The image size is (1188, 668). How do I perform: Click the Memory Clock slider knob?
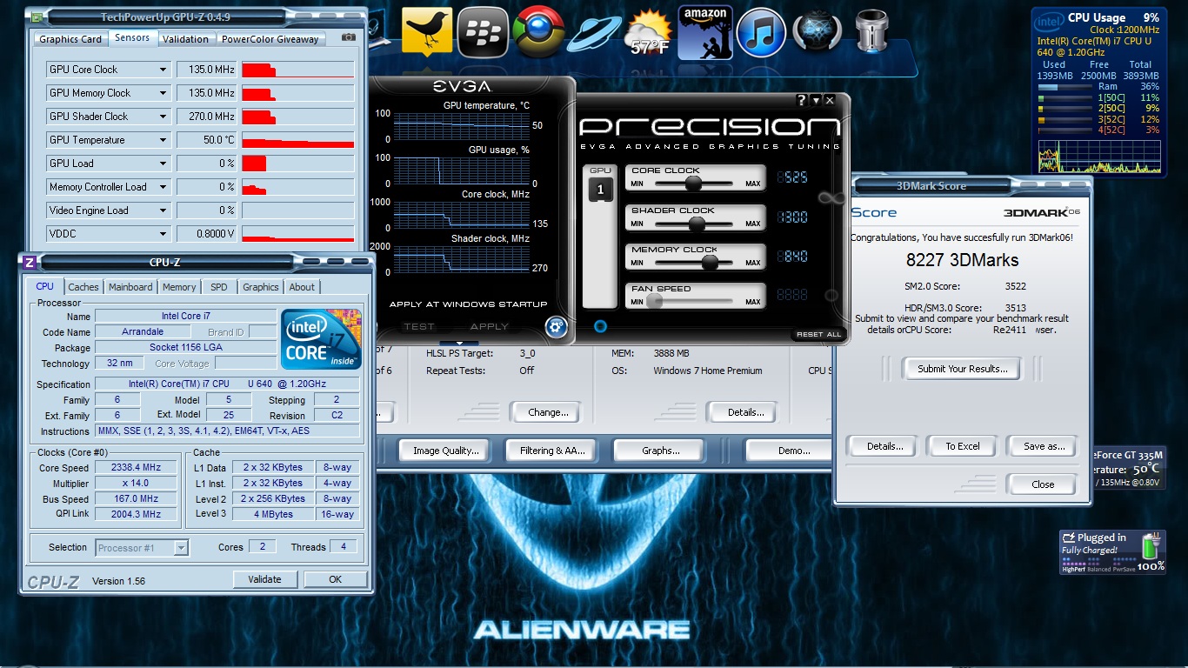coord(710,263)
